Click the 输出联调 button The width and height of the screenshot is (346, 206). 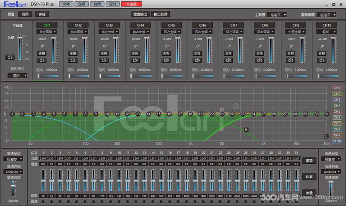tap(160, 14)
